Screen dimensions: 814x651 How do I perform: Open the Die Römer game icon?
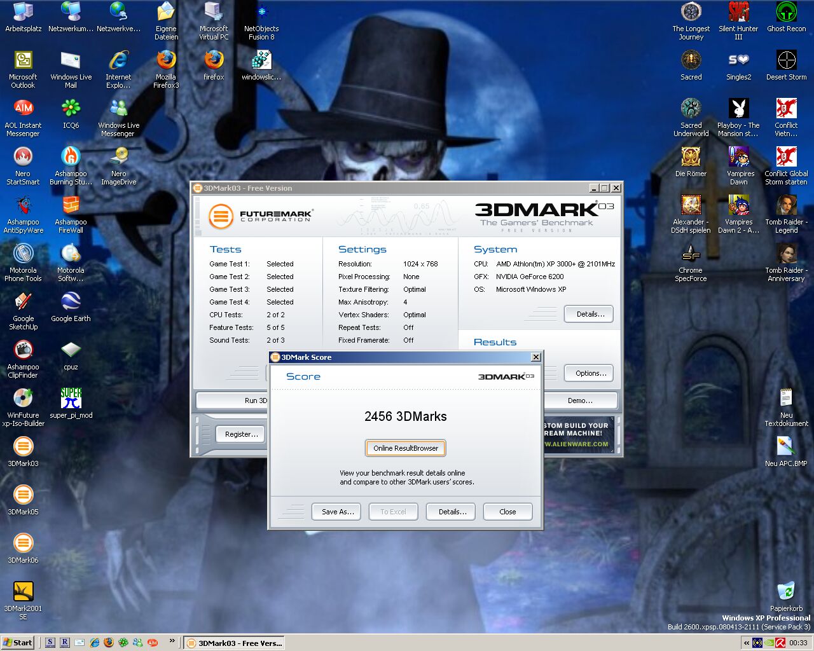(x=691, y=162)
